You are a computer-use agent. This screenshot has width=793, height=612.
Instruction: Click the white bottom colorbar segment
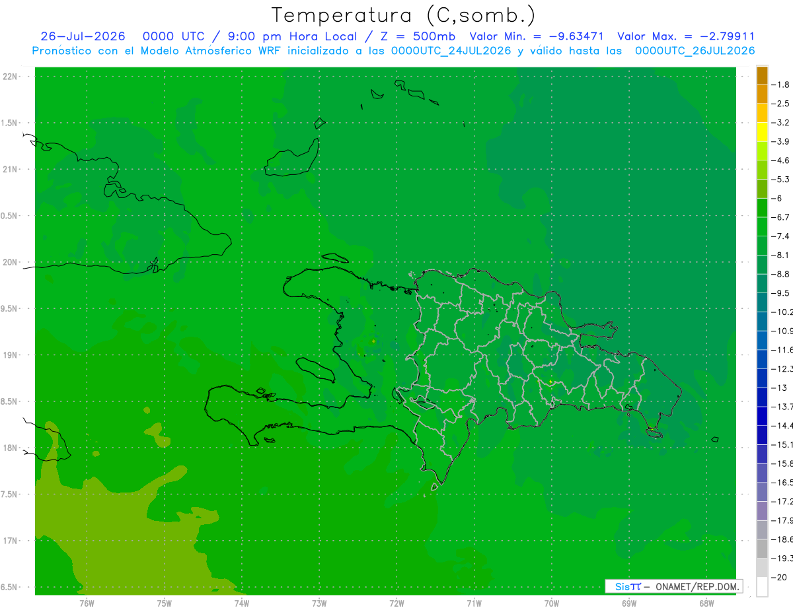click(762, 587)
